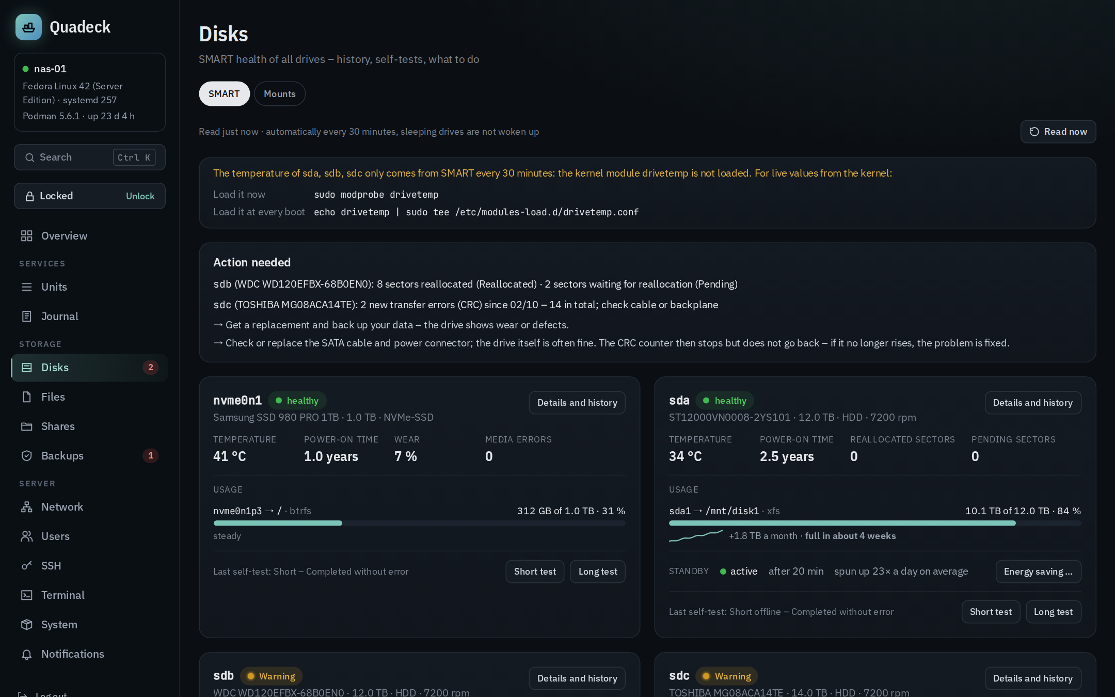
Task: Click the SSH key icon
Action: coord(27,566)
